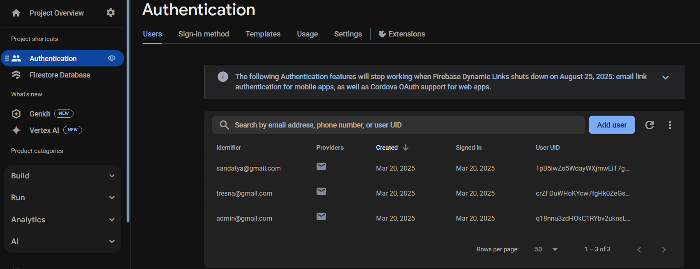Open Vertex AI in the sidebar

[44, 130]
